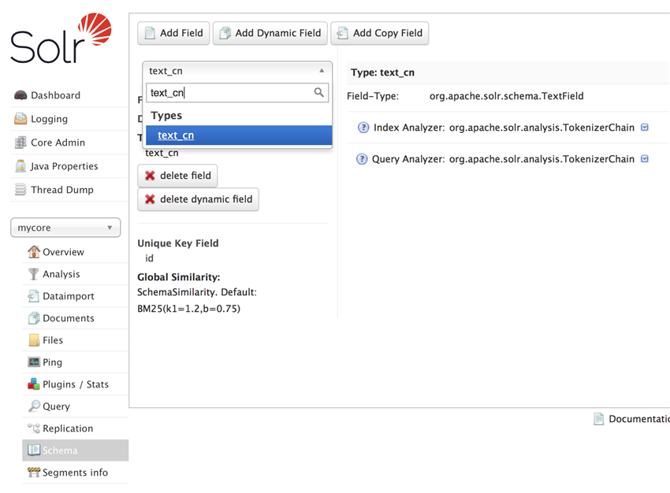Open the Logging menu item
The image size is (670, 493).
tap(49, 119)
